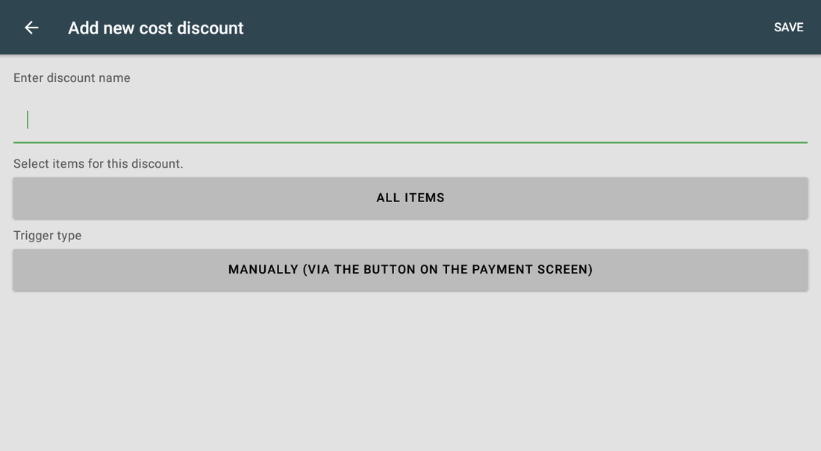Go back using the arrow icon
This screenshot has height=451, width=821.
[31, 28]
